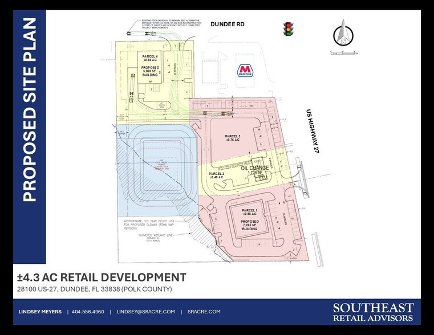Click the Proposed Site Plan vertical title
Viewport: 434px width, 335px height.
(x=29, y=110)
